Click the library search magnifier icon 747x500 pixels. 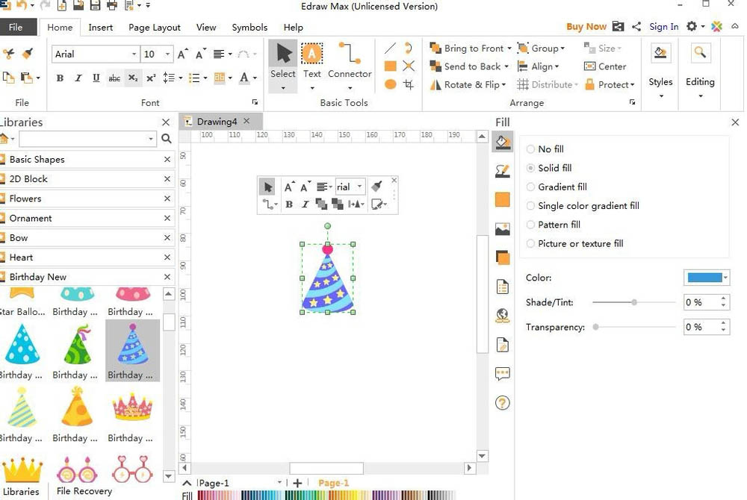coord(166,139)
